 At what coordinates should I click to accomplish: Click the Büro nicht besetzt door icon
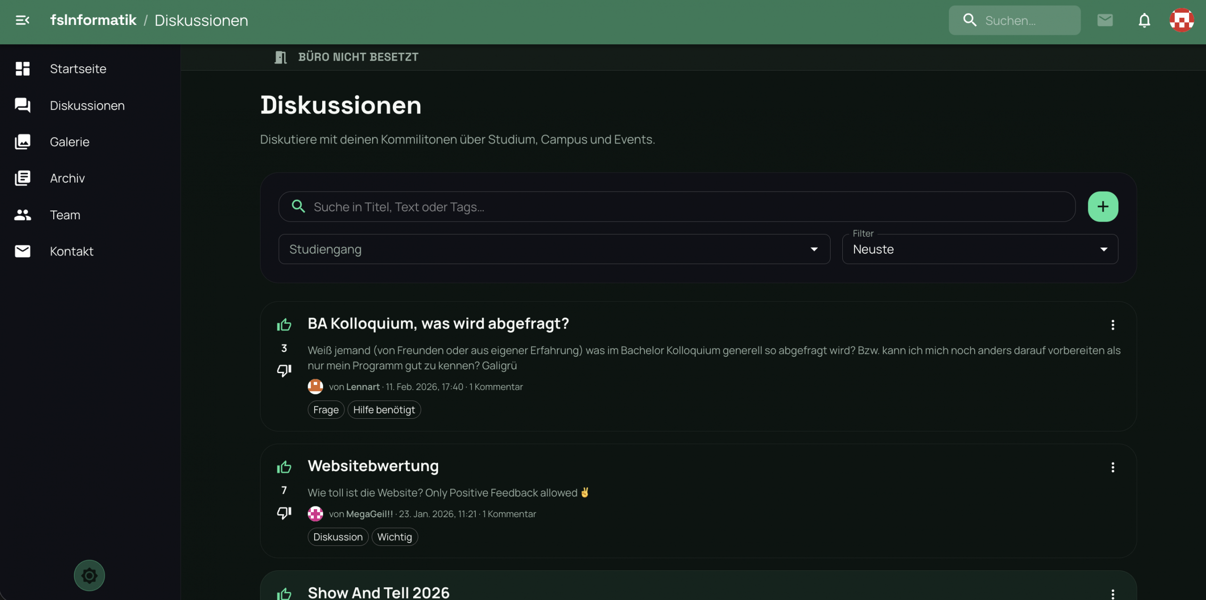tap(281, 57)
